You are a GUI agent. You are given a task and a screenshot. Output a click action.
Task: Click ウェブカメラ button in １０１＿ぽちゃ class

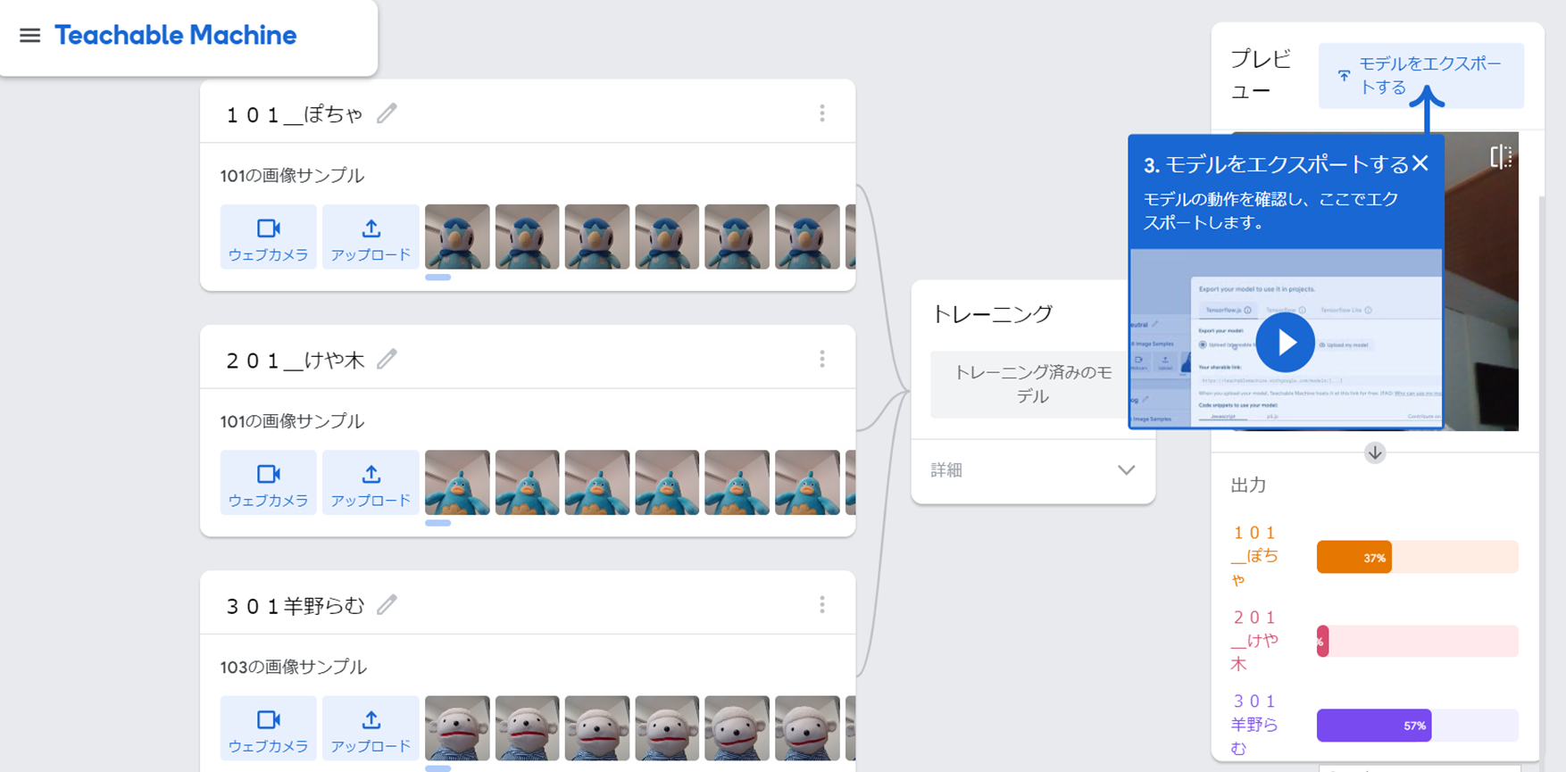(x=268, y=237)
